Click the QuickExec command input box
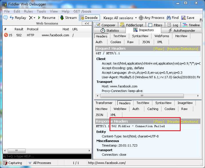Viewport: 205px width, 168px height. click(x=47, y=156)
